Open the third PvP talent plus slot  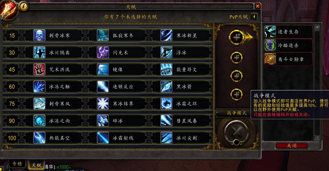click(237, 76)
